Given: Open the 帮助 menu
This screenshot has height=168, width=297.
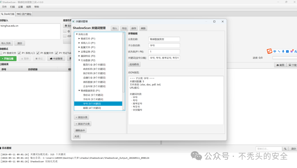Looking at the screenshot, I should pyautogui.click(x=37, y=7).
